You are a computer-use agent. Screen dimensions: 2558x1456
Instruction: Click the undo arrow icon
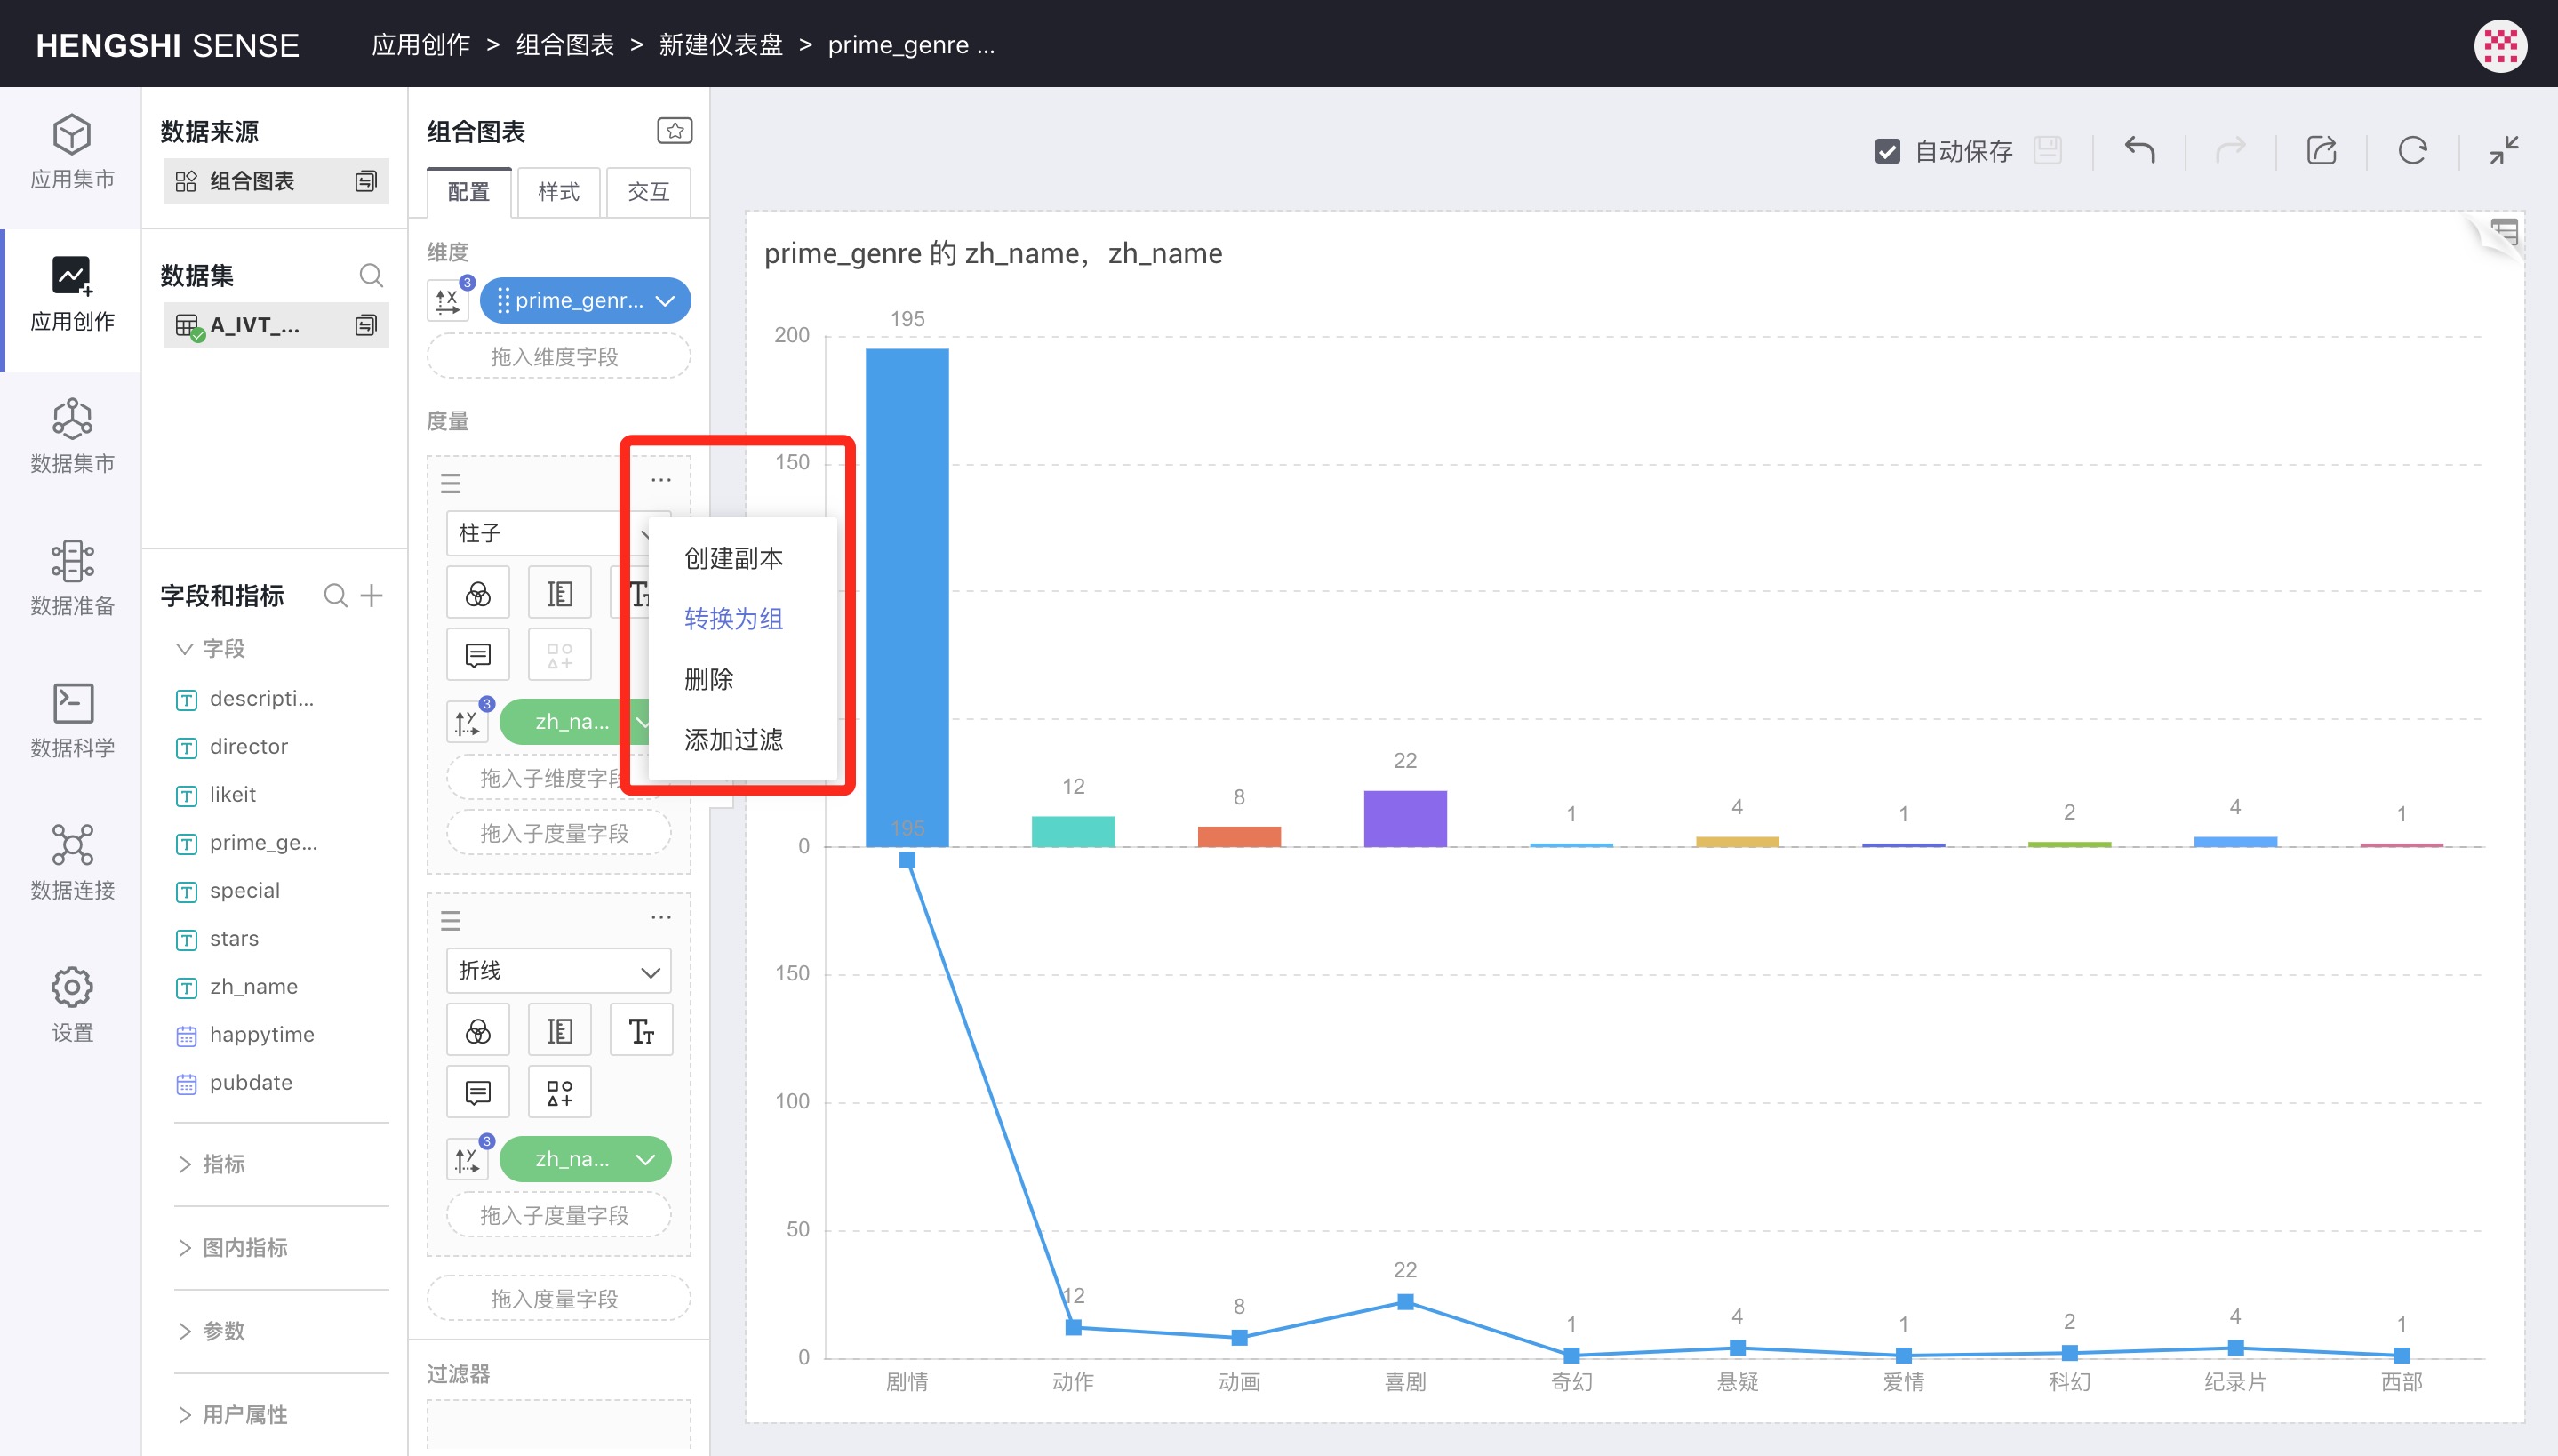(x=2139, y=150)
